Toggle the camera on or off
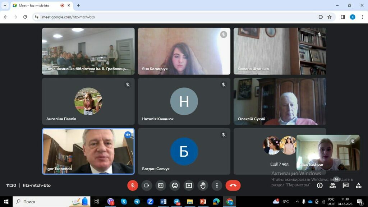The width and height of the screenshot is (368, 207). pos(147,185)
